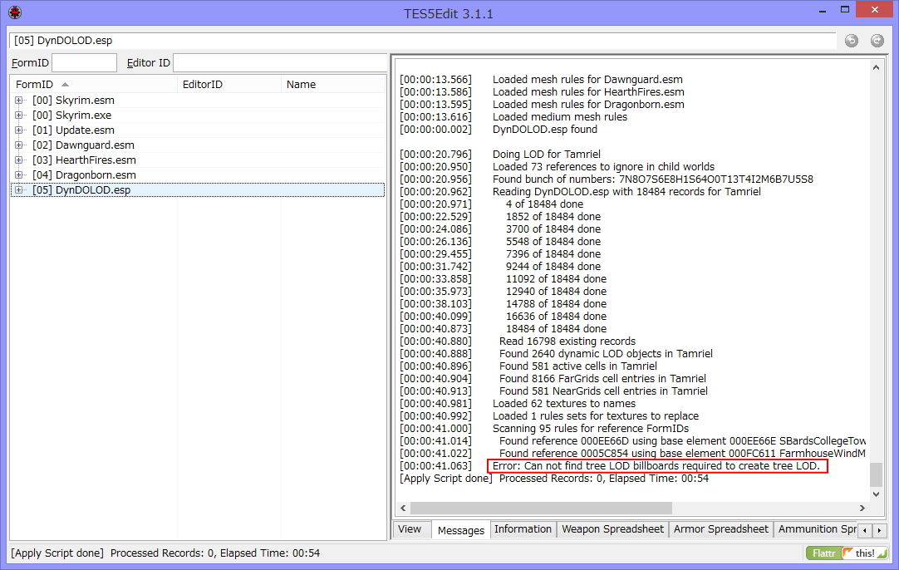Click the vertical scrollbar thumb in messages
The image size is (899, 570).
coord(876,474)
